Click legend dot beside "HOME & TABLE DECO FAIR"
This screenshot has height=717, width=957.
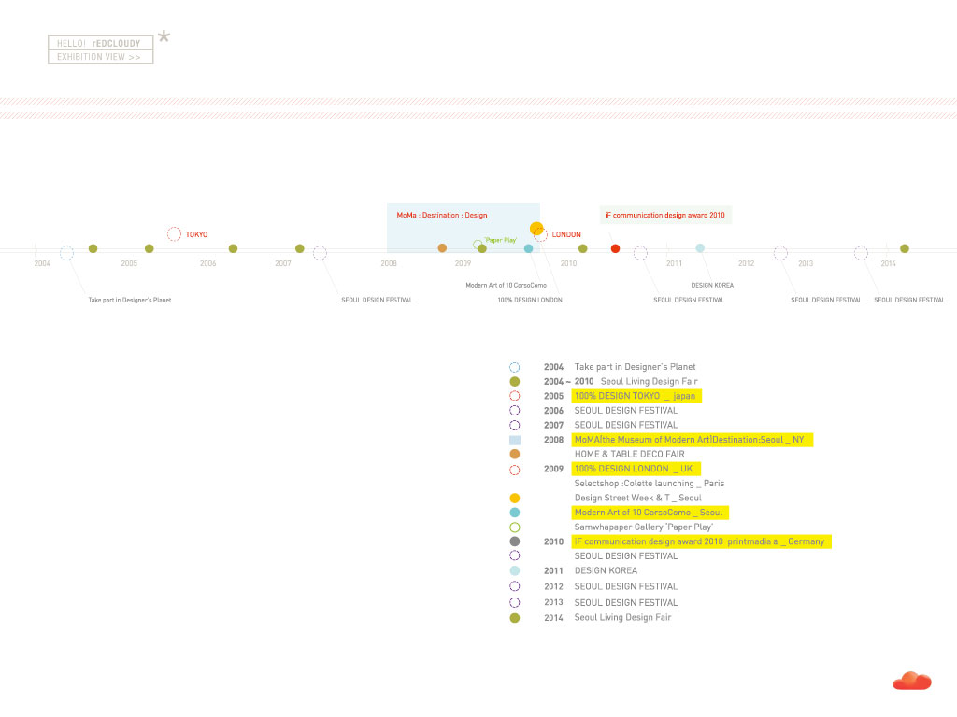[x=515, y=455]
